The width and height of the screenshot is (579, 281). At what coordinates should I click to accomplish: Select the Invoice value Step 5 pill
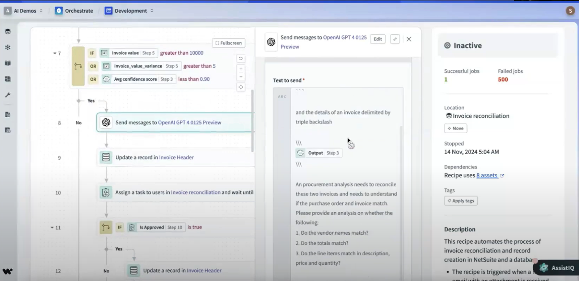pos(128,53)
